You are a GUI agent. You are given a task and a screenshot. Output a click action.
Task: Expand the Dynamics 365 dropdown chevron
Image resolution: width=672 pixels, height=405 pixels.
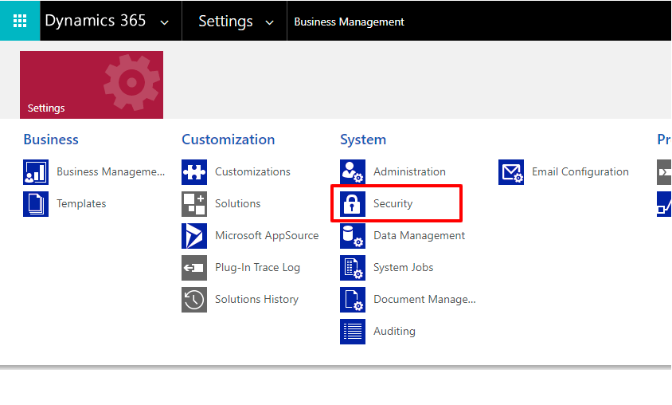165,22
